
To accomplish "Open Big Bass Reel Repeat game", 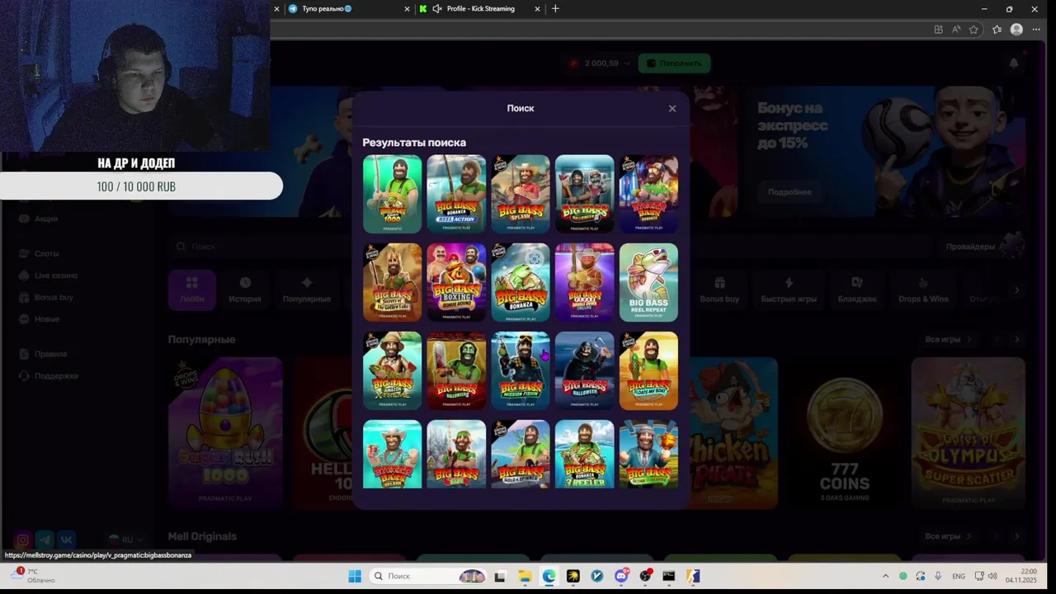I will [648, 282].
